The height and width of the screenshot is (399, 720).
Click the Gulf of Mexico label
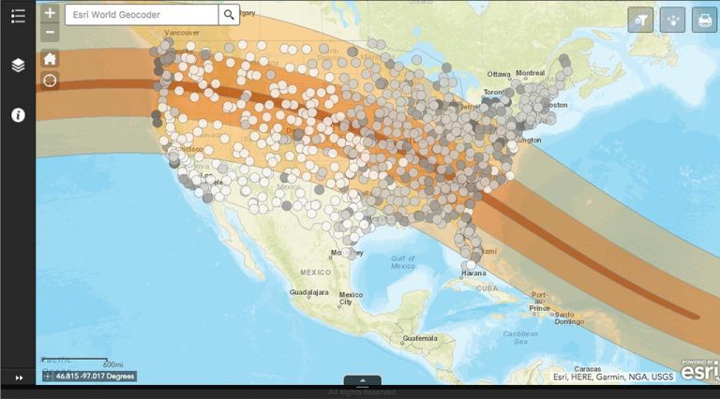403,262
